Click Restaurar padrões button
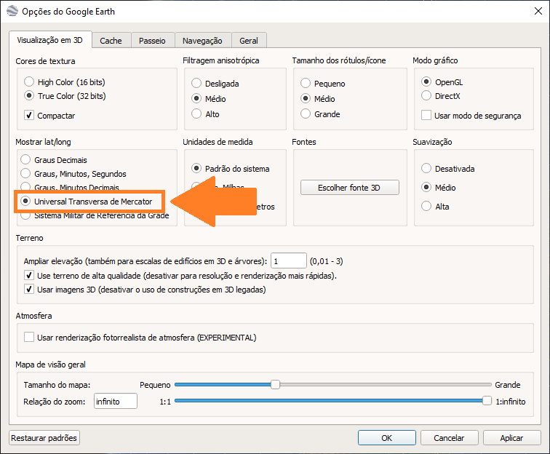Viewport: 550px width, 454px height. 44,438
